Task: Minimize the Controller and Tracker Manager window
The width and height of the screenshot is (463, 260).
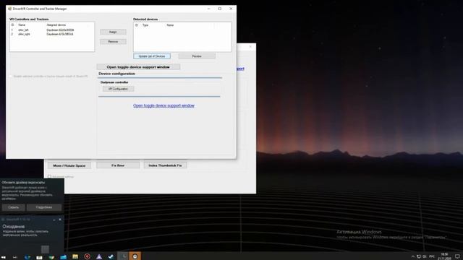Action: pyautogui.click(x=209, y=9)
